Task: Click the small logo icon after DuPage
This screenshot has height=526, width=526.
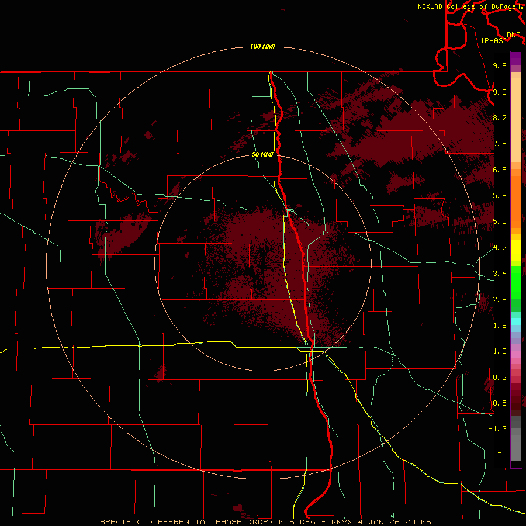Action: point(521,6)
